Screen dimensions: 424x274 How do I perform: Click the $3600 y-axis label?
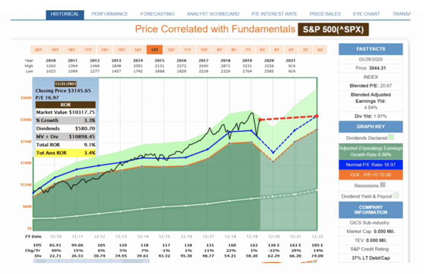(26, 98)
